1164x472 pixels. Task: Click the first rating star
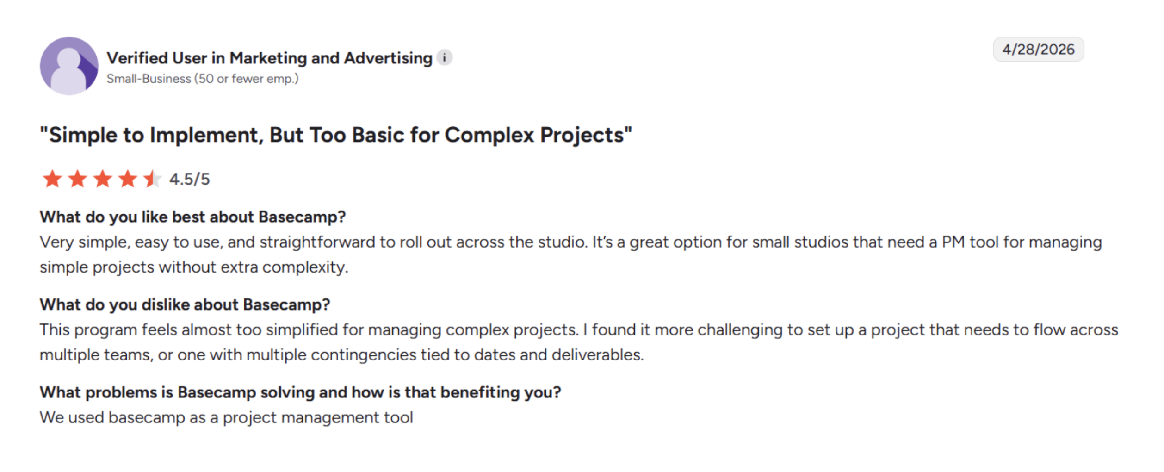tap(52, 179)
